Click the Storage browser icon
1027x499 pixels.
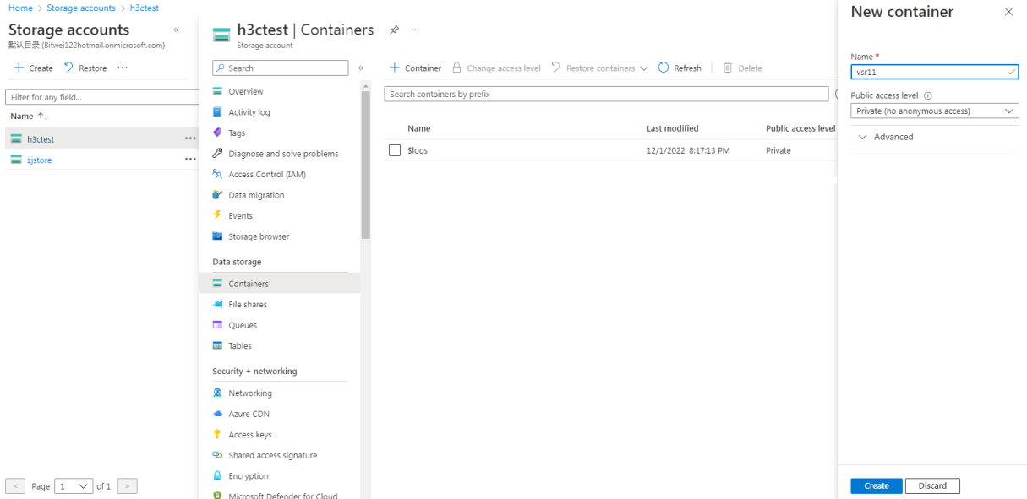tap(217, 236)
